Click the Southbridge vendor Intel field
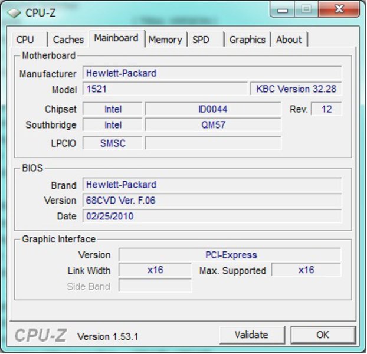The height and width of the screenshot is (354, 367). click(113, 124)
